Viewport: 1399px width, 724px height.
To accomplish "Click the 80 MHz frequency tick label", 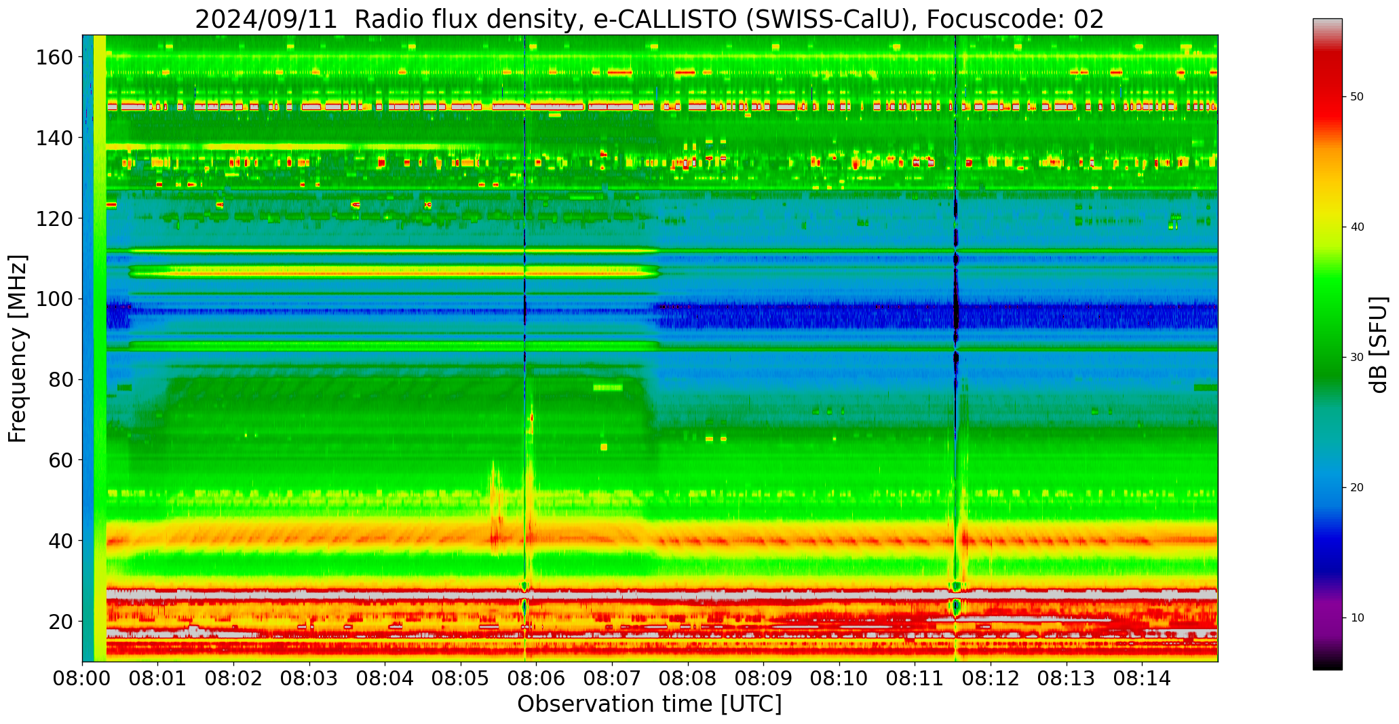I will click(61, 379).
